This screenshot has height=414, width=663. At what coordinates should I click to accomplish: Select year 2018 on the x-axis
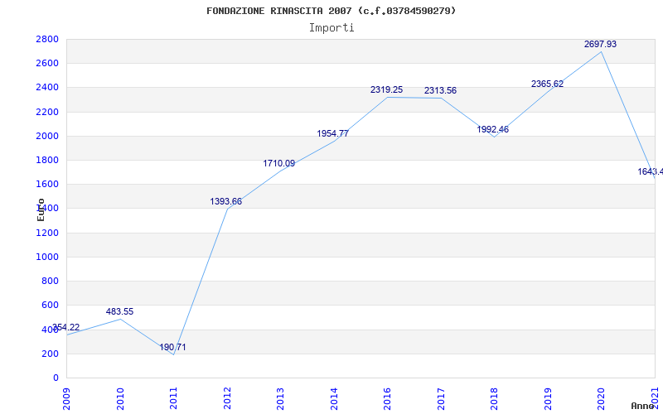(494, 398)
